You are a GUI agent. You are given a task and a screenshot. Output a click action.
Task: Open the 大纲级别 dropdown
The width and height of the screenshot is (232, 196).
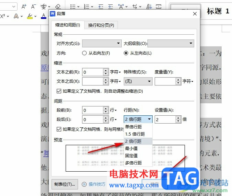click(171, 43)
